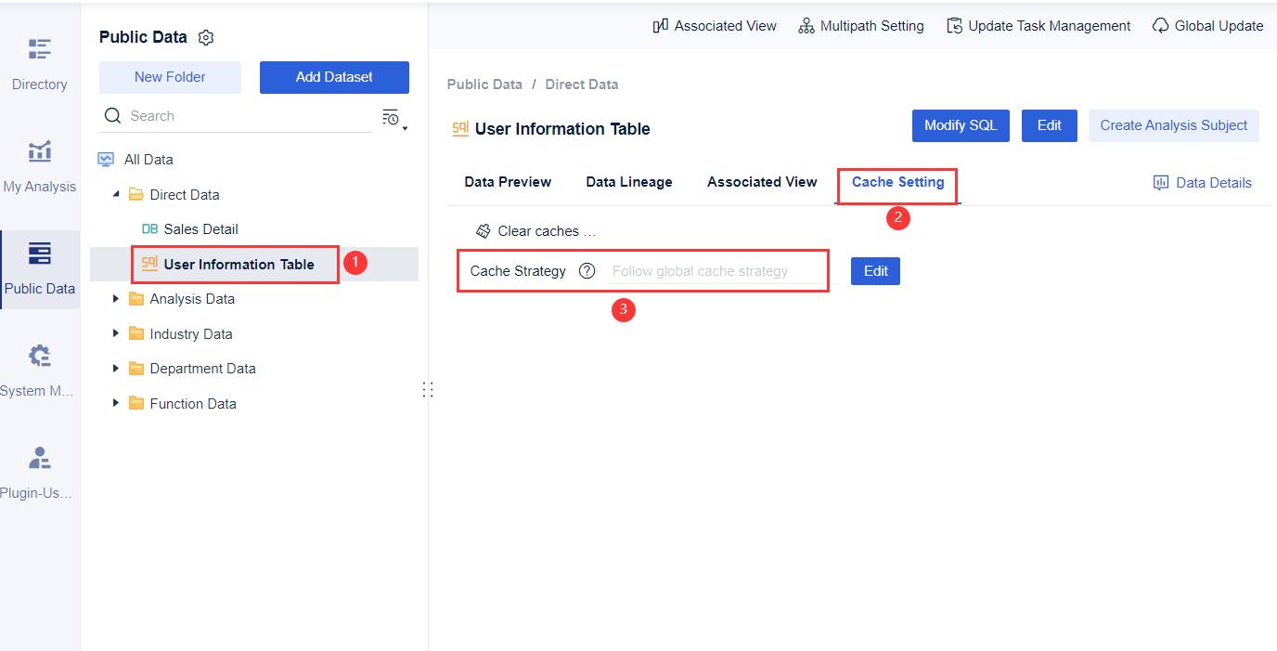Expand the Department Data folder
Image resolution: width=1277 pixels, height=651 pixels.
point(115,368)
